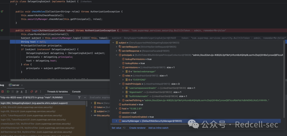Open more debugger actions (three dots)
This screenshot has width=287, height=136.
click(x=41, y=92)
